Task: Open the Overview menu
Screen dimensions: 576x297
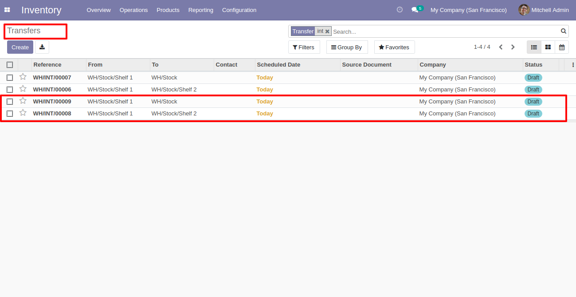Action: [98, 10]
